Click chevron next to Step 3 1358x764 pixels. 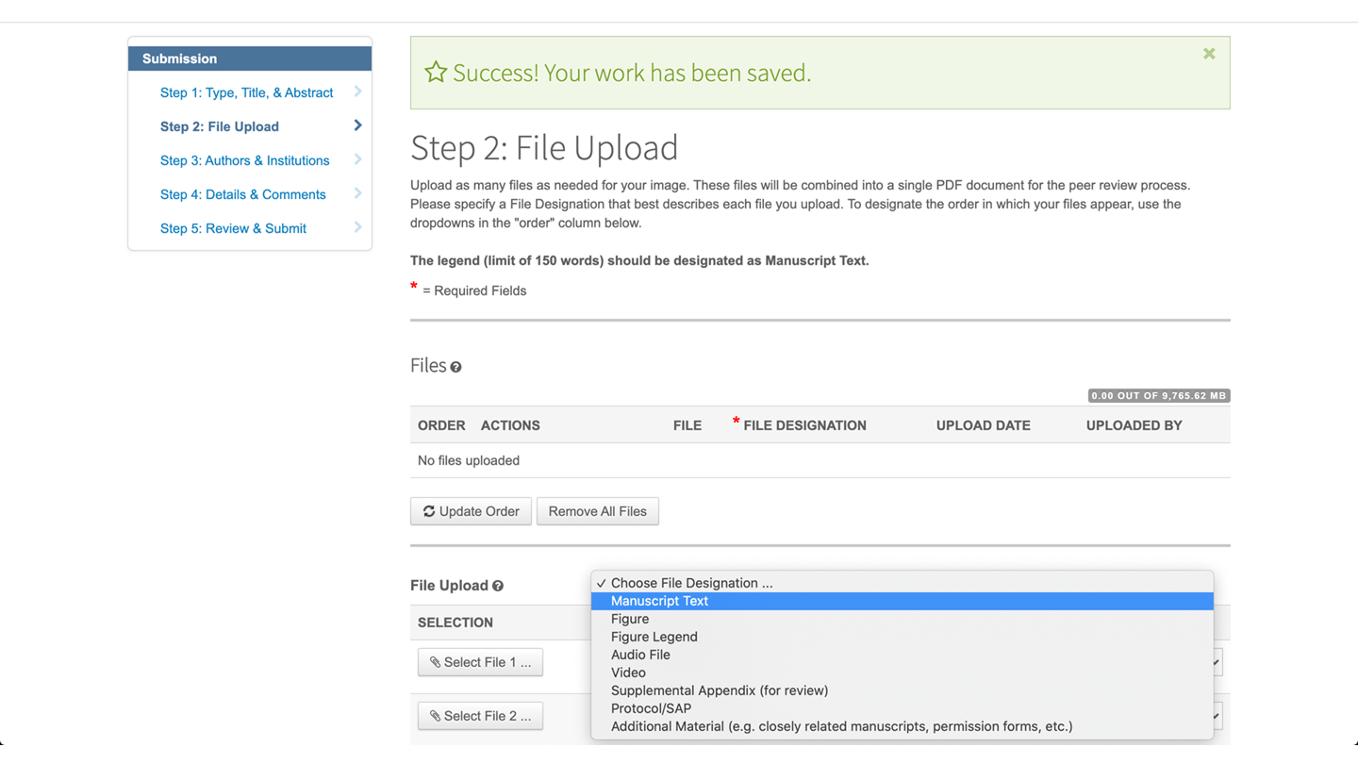357,159
